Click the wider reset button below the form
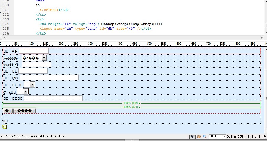 coord(24,111)
